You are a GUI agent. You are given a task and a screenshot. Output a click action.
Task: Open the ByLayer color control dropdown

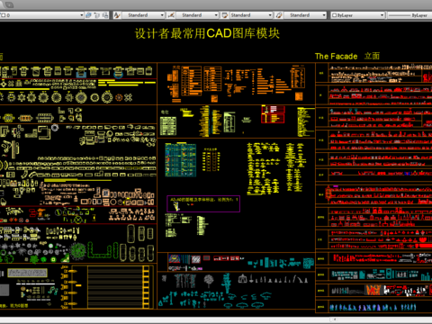[x=357, y=15]
